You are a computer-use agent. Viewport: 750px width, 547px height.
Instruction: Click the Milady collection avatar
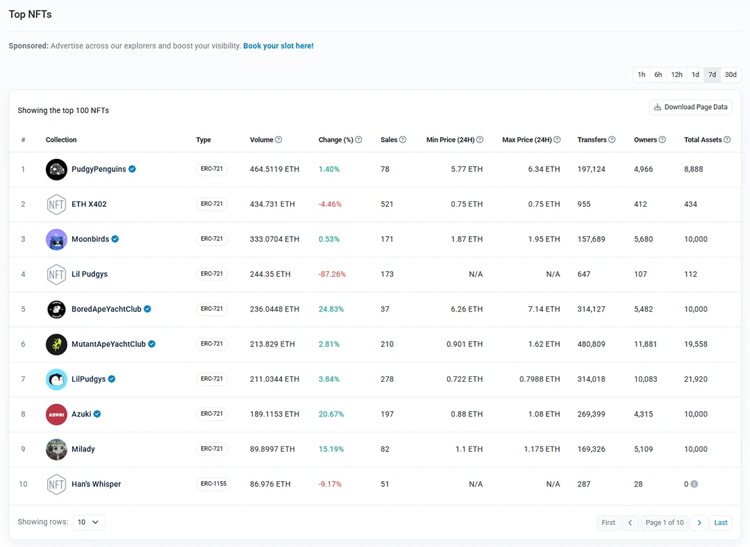pyautogui.click(x=56, y=449)
